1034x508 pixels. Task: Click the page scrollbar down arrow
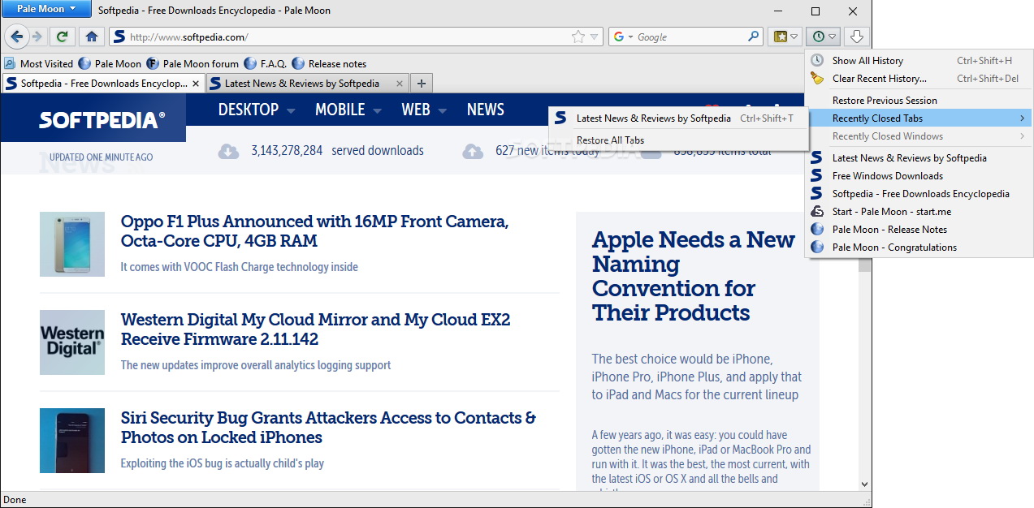(864, 484)
